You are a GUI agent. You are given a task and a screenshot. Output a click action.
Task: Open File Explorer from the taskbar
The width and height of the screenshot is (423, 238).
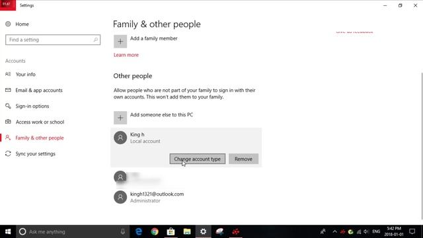click(x=187, y=231)
